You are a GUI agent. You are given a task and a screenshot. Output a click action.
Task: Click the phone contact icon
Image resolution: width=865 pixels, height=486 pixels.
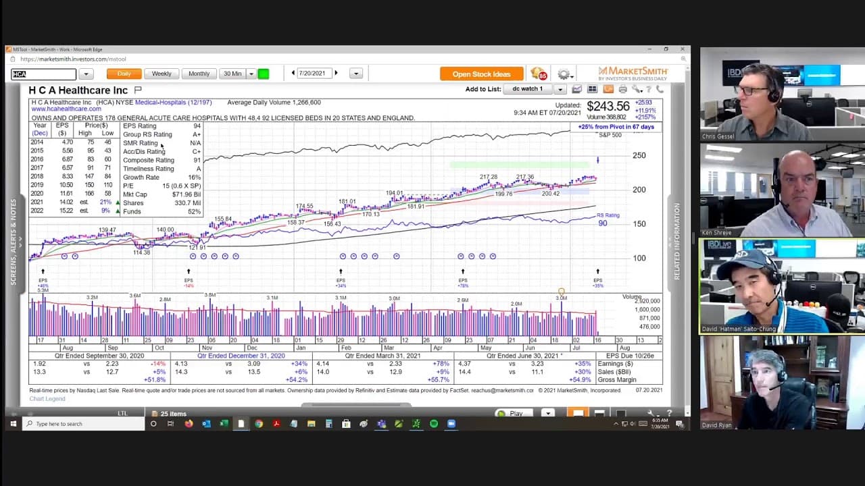[x=660, y=89]
